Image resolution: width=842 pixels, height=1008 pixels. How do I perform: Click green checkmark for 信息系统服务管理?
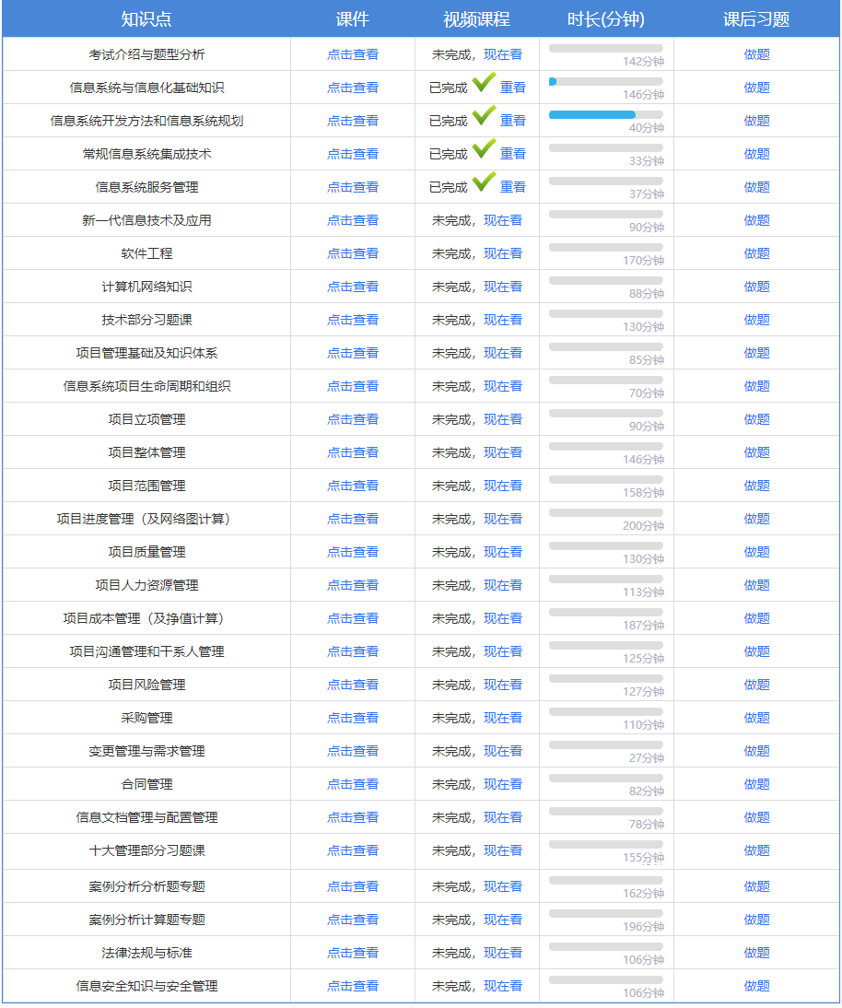[x=484, y=184]
